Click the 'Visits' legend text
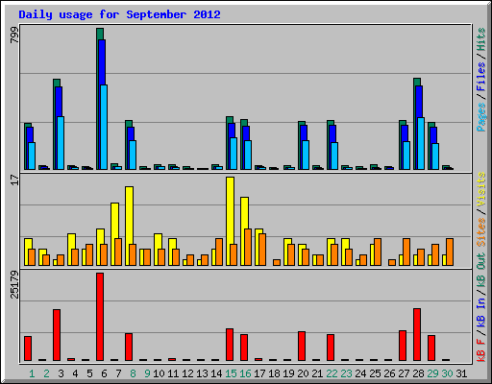The image size is (492, 384). pyautogui.click(x=480, y=190)
